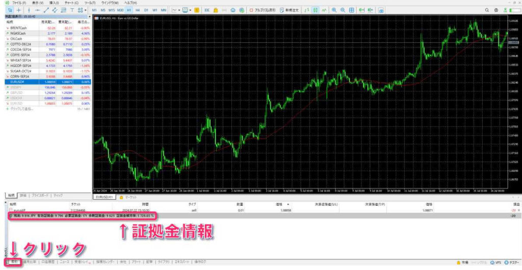Toggle Algo Trading (アルゴリズム取引)

[262, 10]
